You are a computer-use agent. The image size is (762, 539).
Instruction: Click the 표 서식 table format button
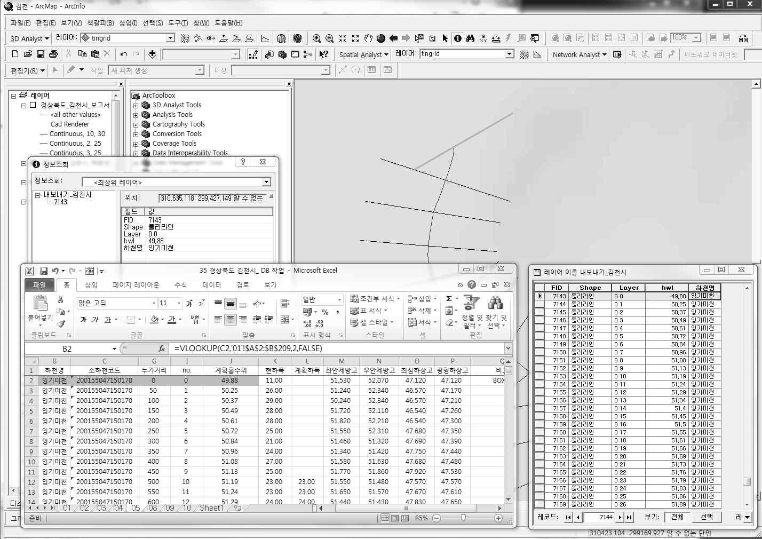click(x=368, y=311)
